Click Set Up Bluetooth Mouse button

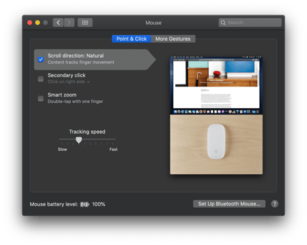coord(229,204)
